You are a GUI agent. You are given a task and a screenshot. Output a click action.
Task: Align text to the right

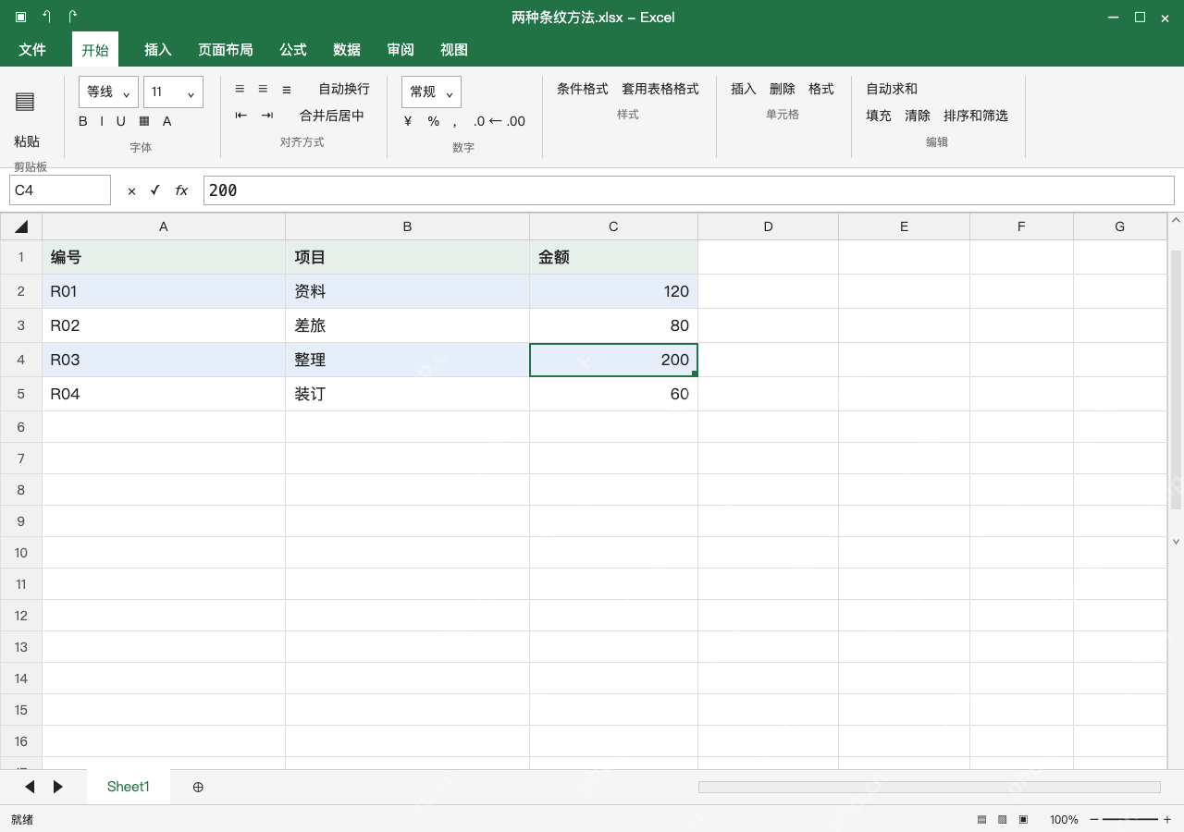click(x=287, y=89)
